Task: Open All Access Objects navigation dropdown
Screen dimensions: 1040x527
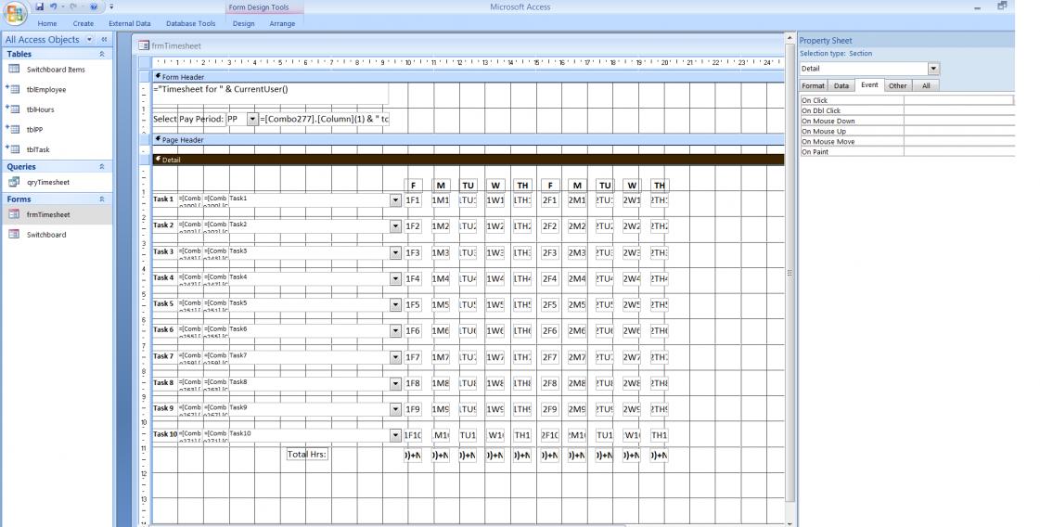Action: (x=90, y=40)
